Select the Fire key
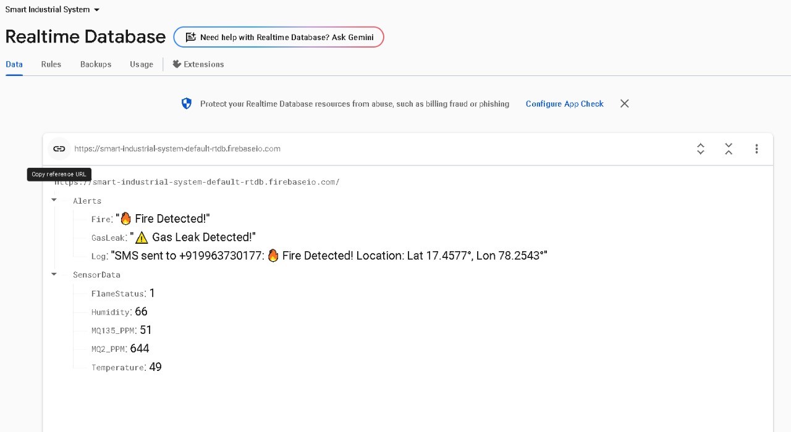The height and width of the screenshot is (432, 791). click(x=101, y=219)
